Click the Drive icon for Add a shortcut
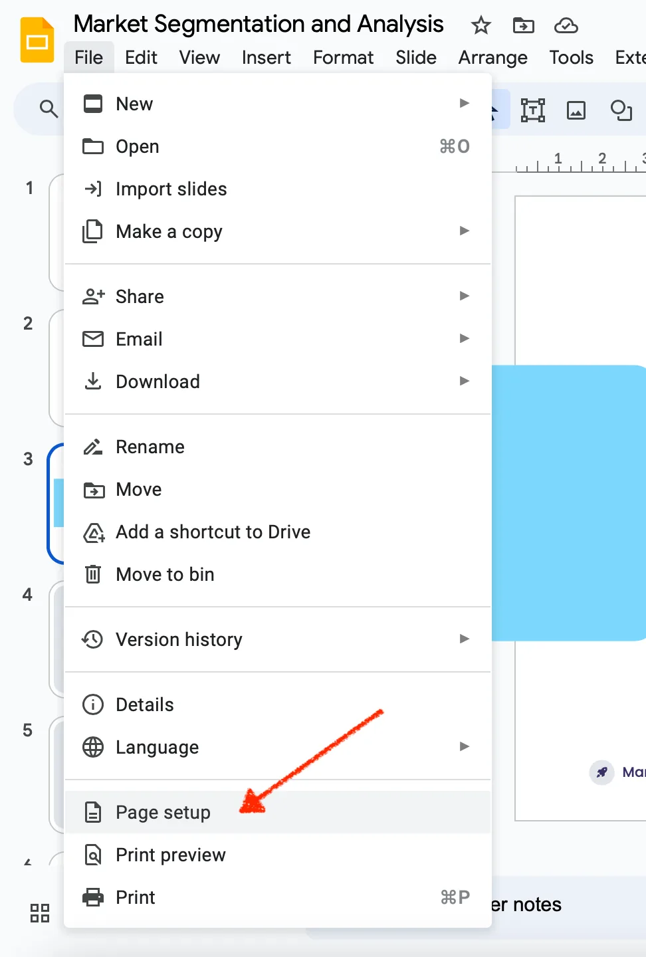Viewport: 646px width, 957px height. point(94,532)
